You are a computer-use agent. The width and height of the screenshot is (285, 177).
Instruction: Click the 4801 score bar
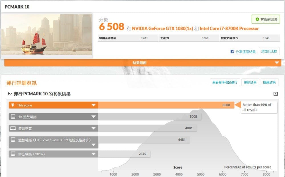coord(148,128)
